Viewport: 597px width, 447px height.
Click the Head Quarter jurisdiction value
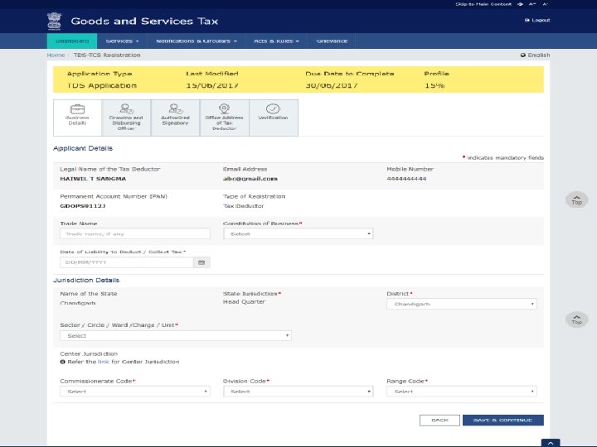[244, 302]
